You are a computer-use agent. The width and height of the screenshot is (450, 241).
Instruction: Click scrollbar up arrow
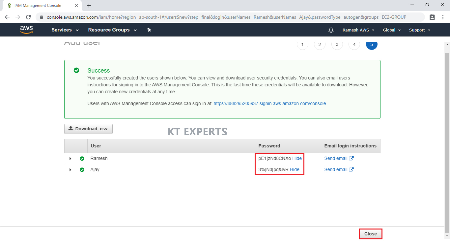(447, 45)
